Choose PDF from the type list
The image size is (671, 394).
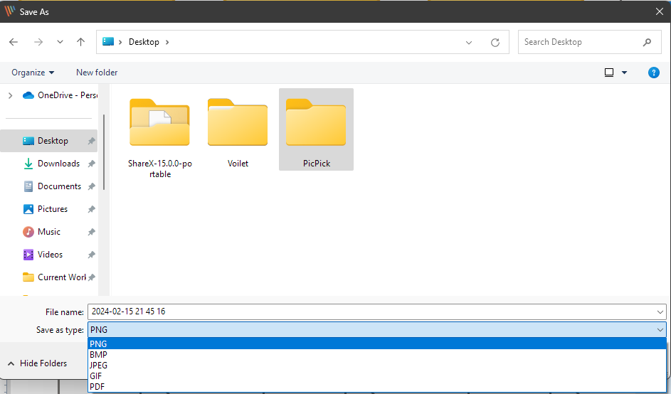pos(377,387)
